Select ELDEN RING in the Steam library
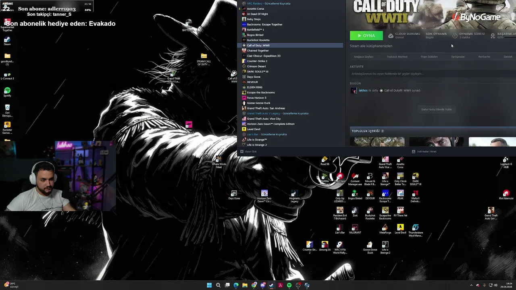 pyautogui.click(x=292, y=87)
